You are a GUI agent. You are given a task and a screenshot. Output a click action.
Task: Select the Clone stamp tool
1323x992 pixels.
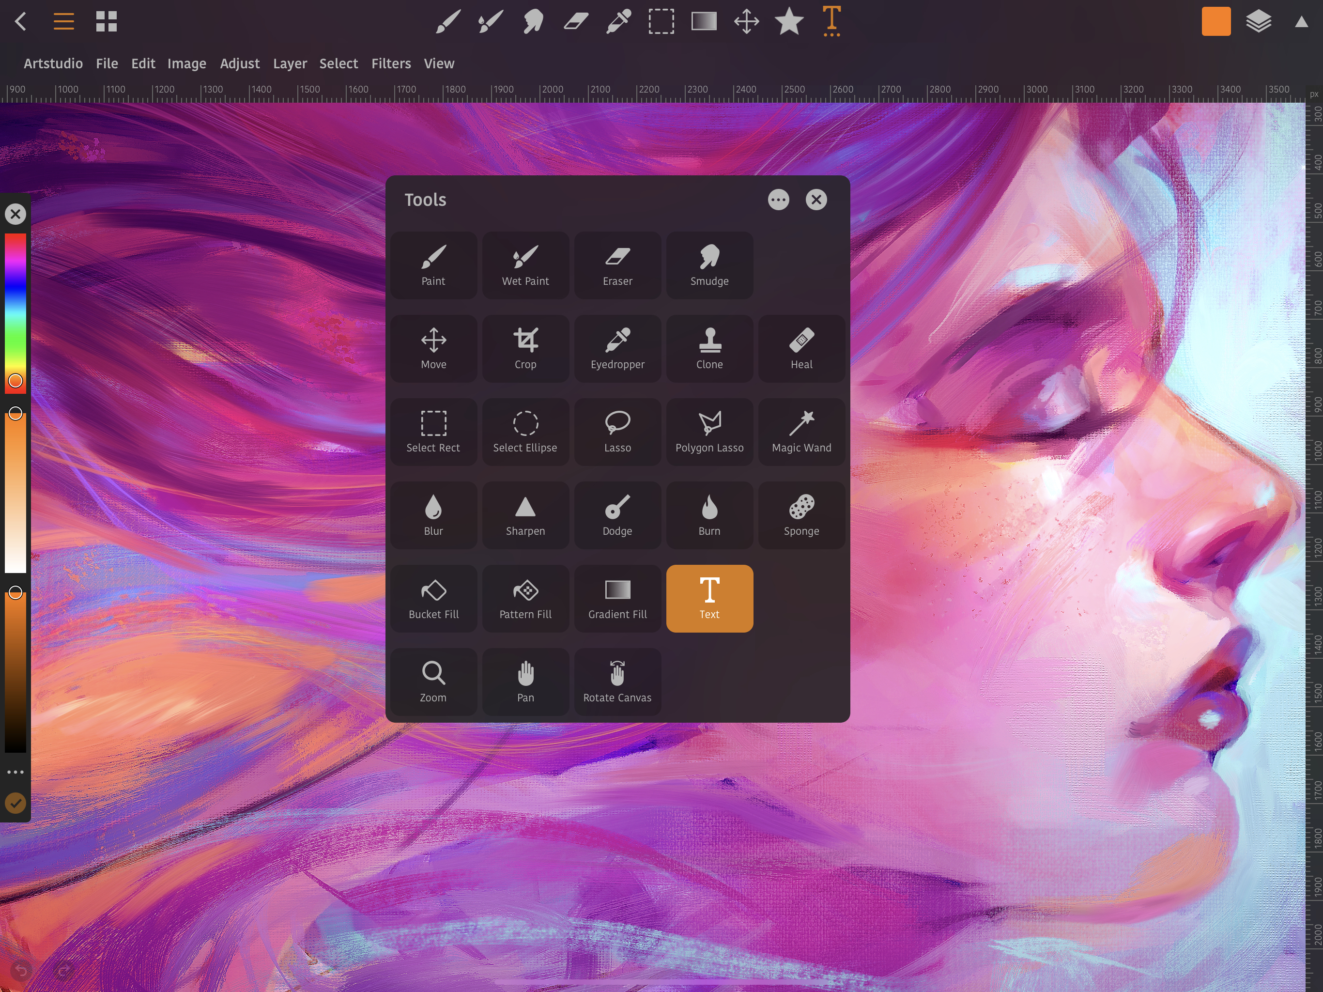coord(709,349)
